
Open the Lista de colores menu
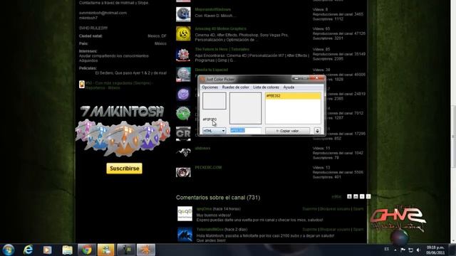tap(266, 87)
